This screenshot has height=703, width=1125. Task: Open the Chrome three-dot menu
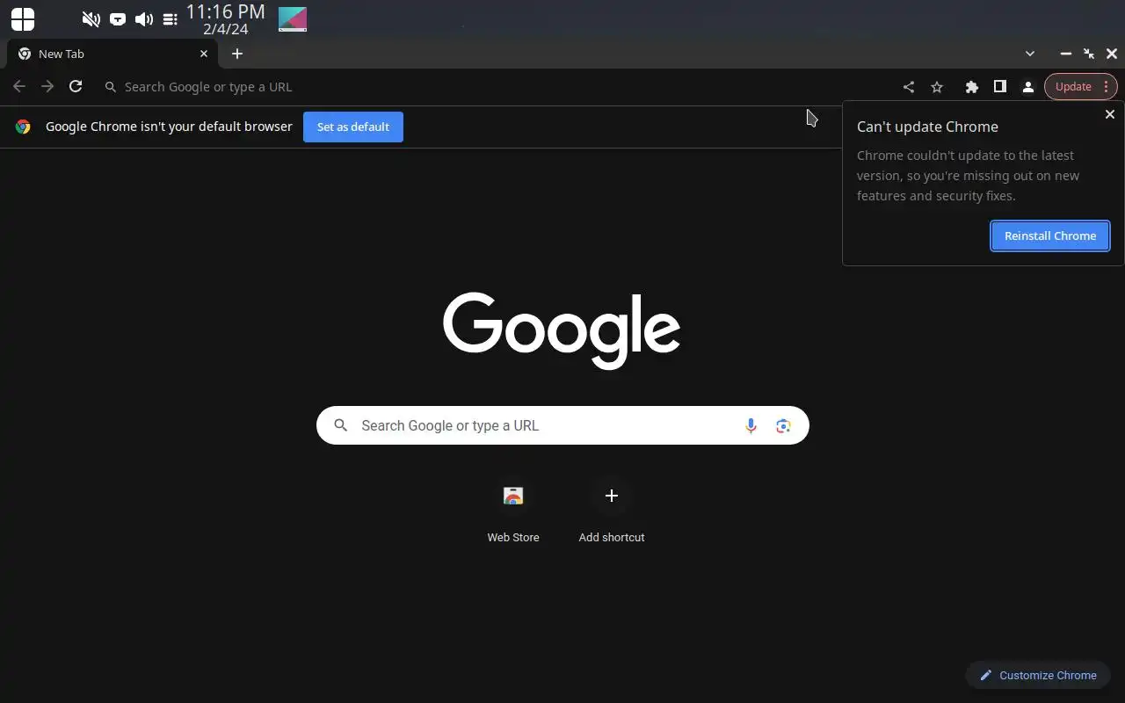(1107, 86)
